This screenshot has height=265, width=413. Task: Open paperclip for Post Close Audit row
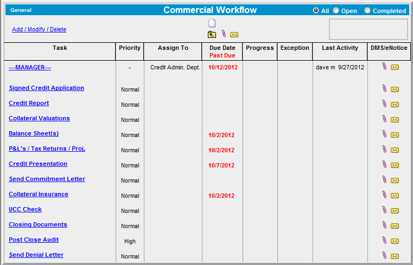(x=385, y=240)
